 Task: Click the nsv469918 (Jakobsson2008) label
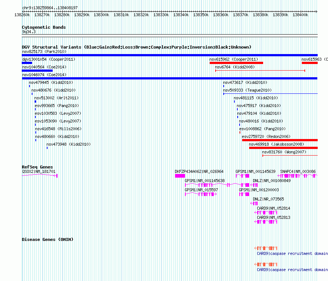(276, 144)
